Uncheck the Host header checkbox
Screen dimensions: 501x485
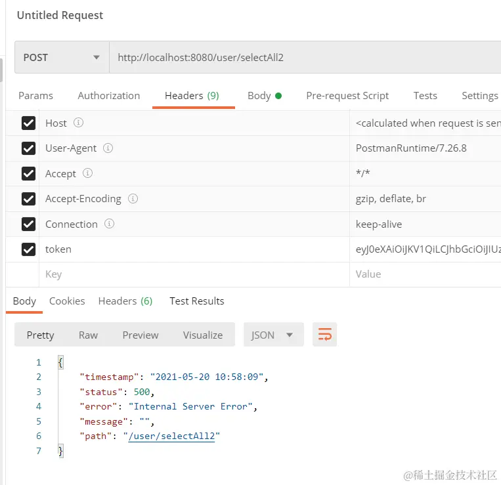[28, 123]
